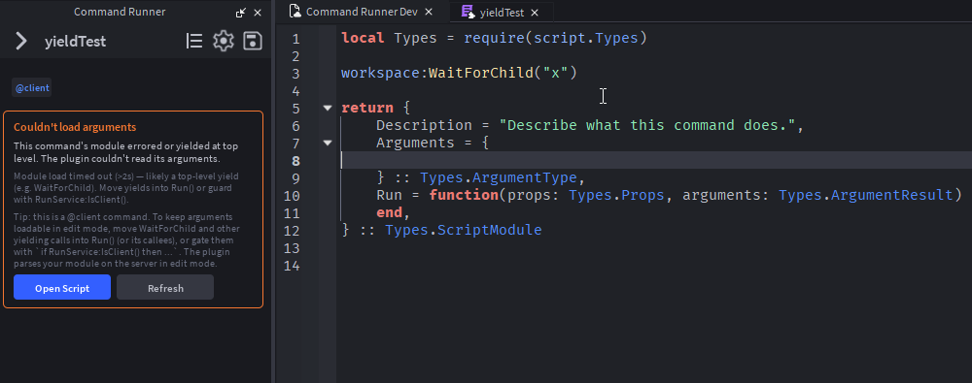Click the Tip paragraph about @client command
The height and width of the screenshot is (383, 972).
tap(127, 240)
